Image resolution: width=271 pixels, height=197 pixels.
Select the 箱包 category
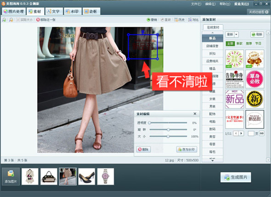(212, 152)
